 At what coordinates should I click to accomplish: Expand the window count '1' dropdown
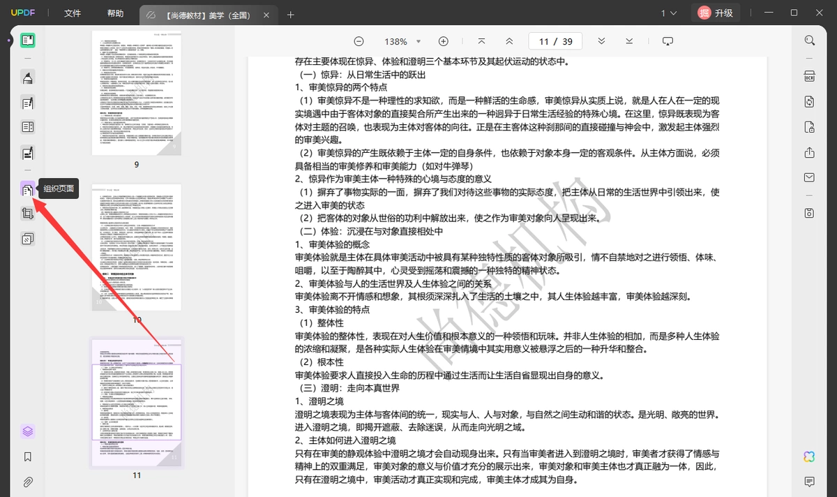coord(669,13)
